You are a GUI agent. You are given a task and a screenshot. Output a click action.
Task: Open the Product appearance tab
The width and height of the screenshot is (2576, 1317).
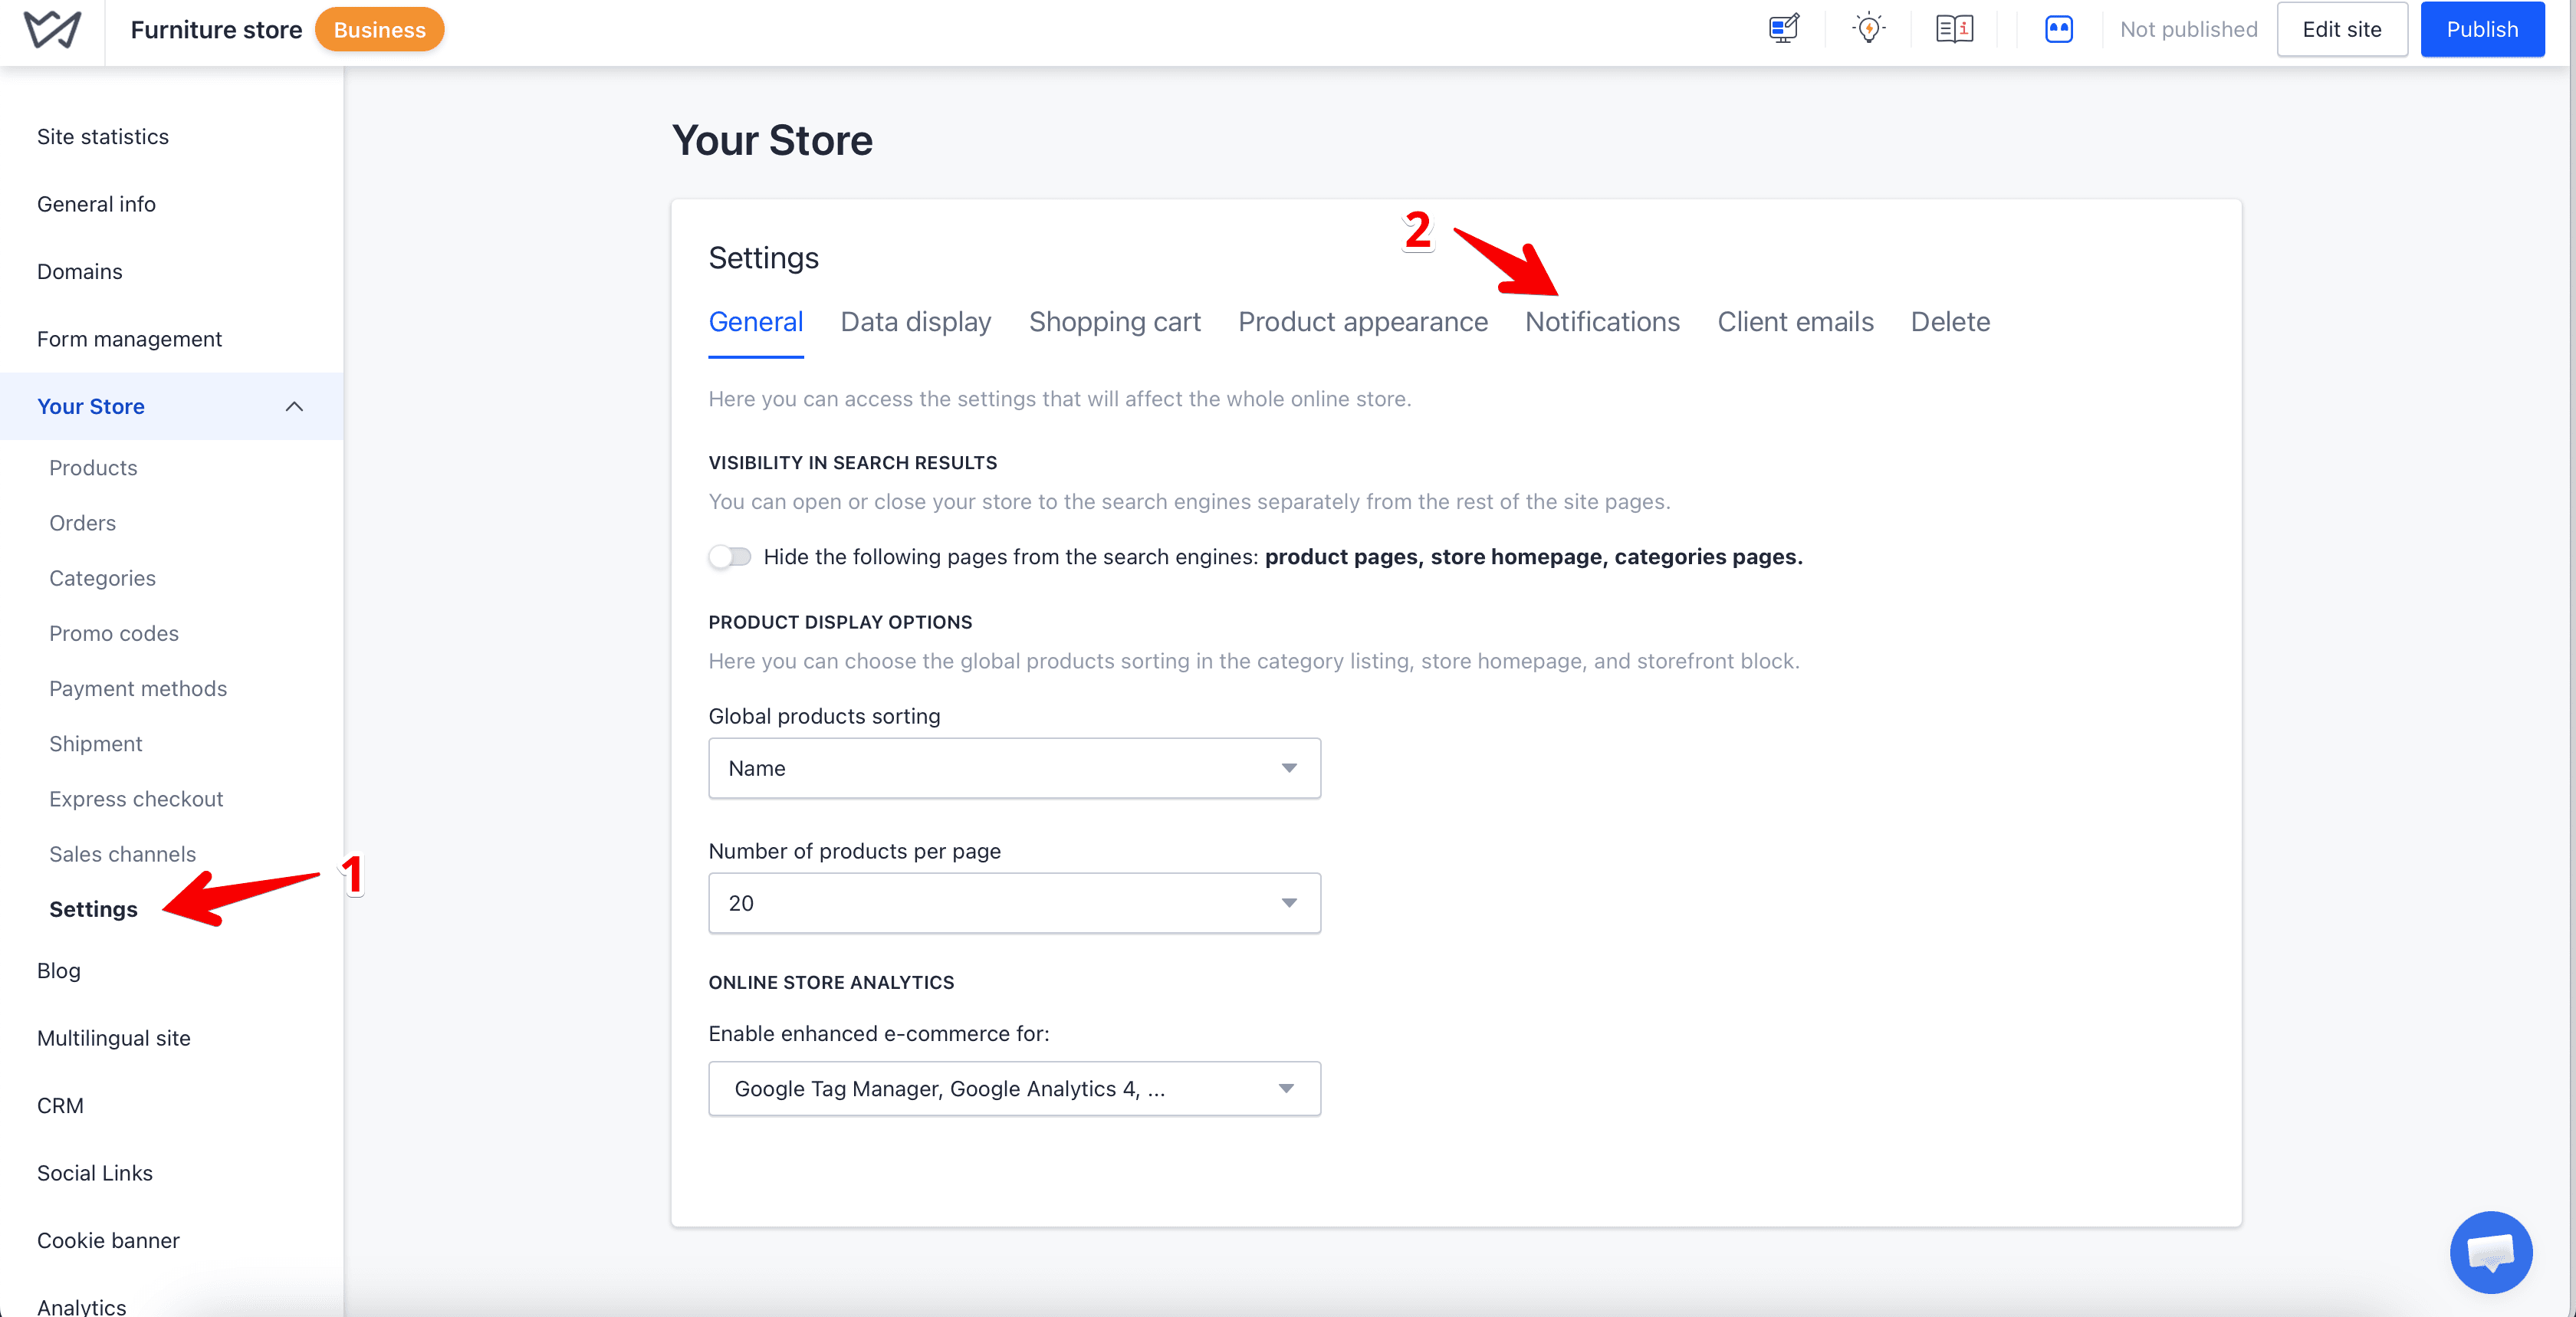click(1363, 322)
